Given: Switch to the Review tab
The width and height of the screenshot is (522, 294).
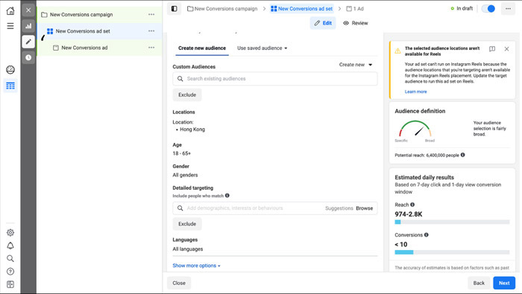Looking at the screenshot, I should click(356, 23).
